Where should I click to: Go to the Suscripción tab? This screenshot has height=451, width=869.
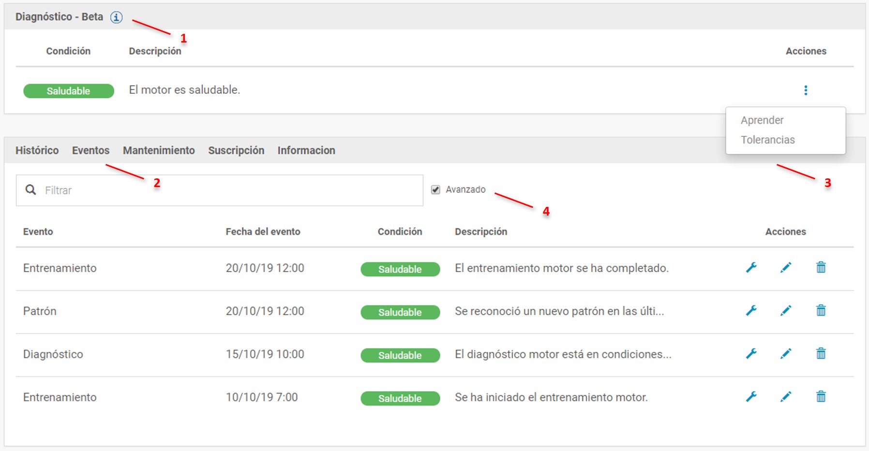pos(236,151)
